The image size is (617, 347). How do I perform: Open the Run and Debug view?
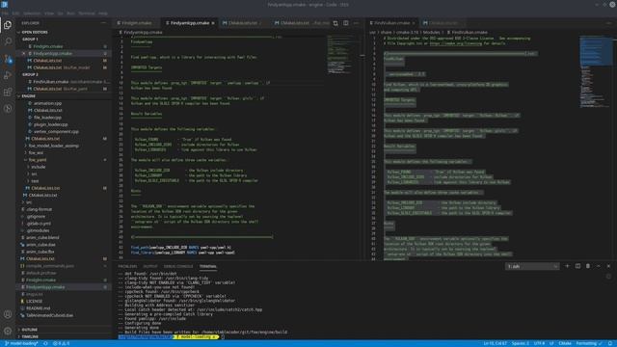[x=8, y=75]
